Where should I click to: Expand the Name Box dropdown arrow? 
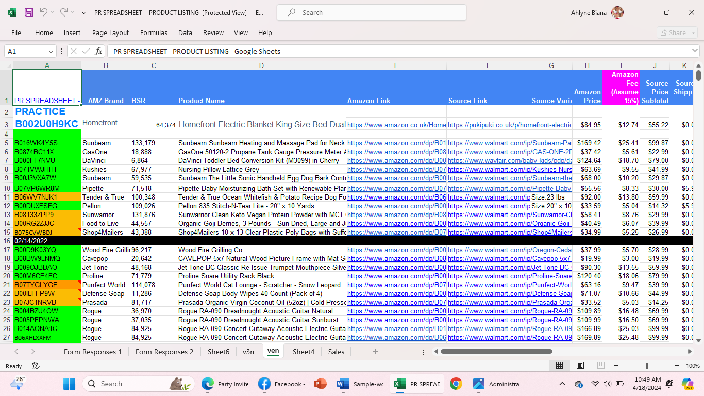[51, 52]
